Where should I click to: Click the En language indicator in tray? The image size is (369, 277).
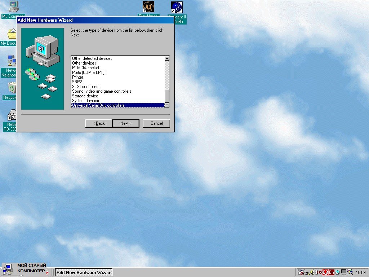click(x=331, y=272)
